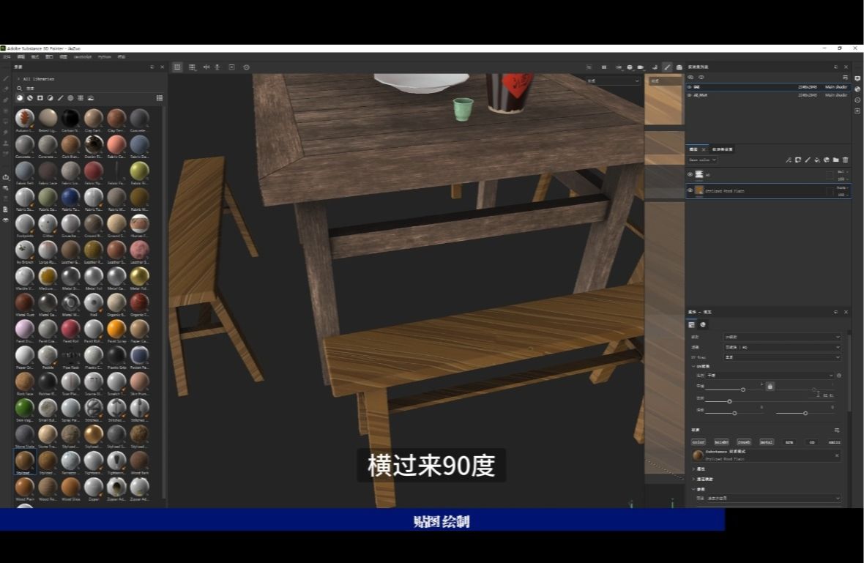864x563 pixels.
Task: Click the color channel button in properties
Action: 699,442
